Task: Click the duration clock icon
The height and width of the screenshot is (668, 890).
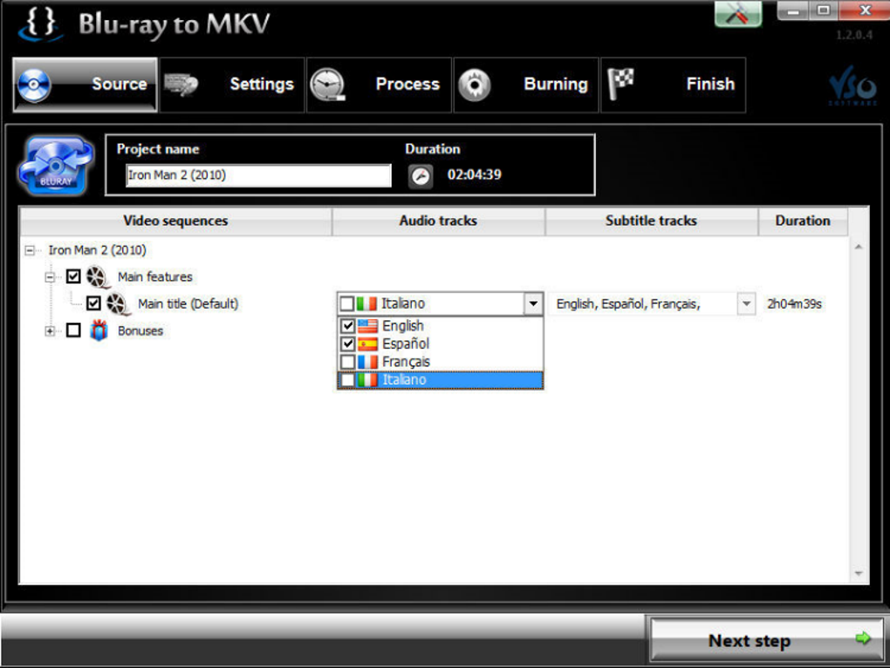Action: 421,176
